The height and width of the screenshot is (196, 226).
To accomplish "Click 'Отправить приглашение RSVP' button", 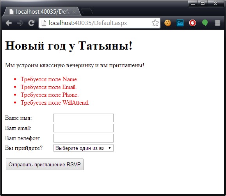I will coord(44,164).
